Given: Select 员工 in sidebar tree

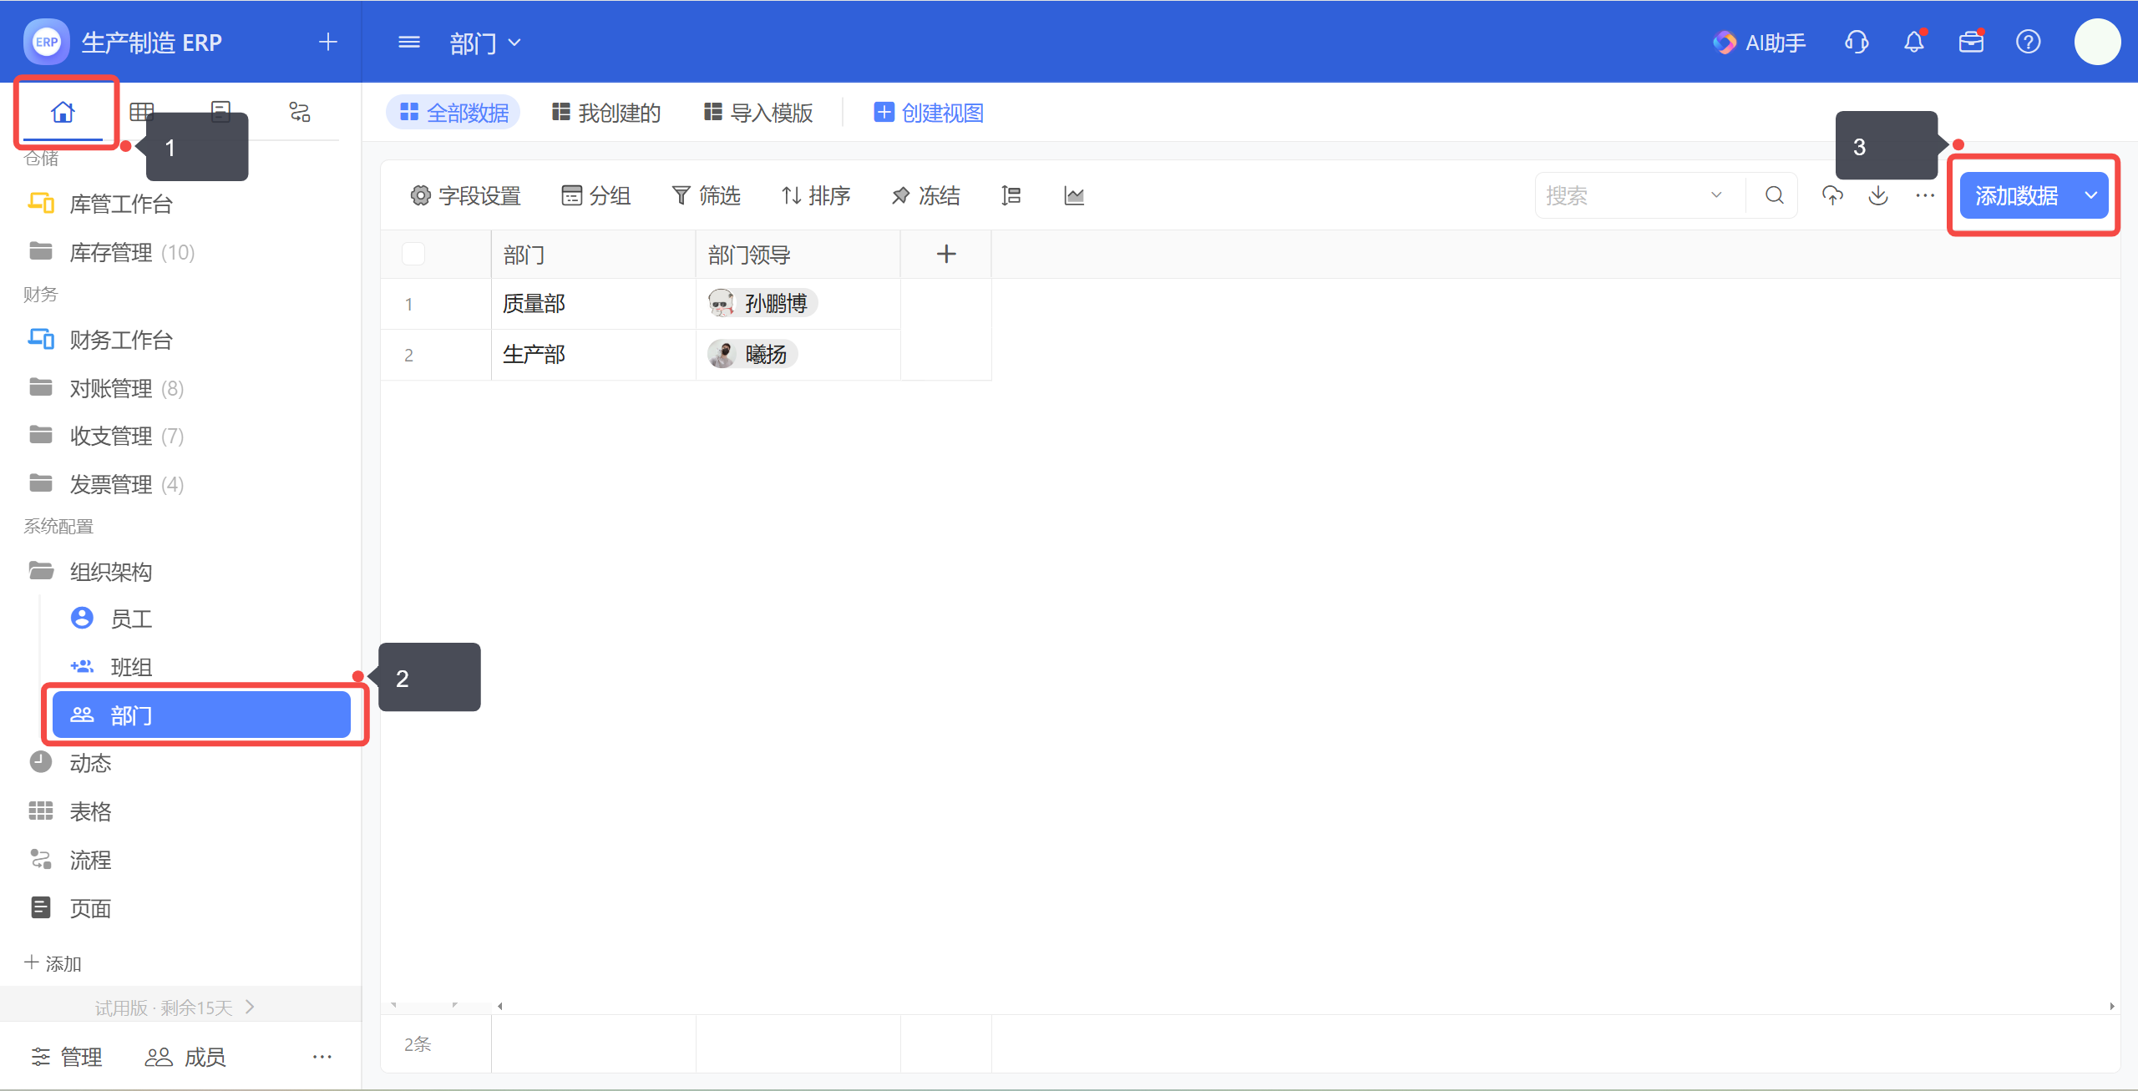Looking at the screenshot, I should (x=130, y=619).
